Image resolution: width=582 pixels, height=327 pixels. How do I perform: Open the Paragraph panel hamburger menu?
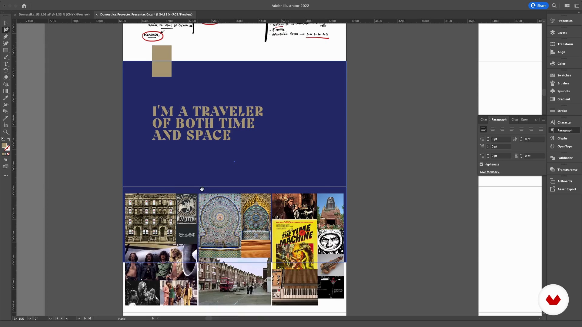[544, 120]
